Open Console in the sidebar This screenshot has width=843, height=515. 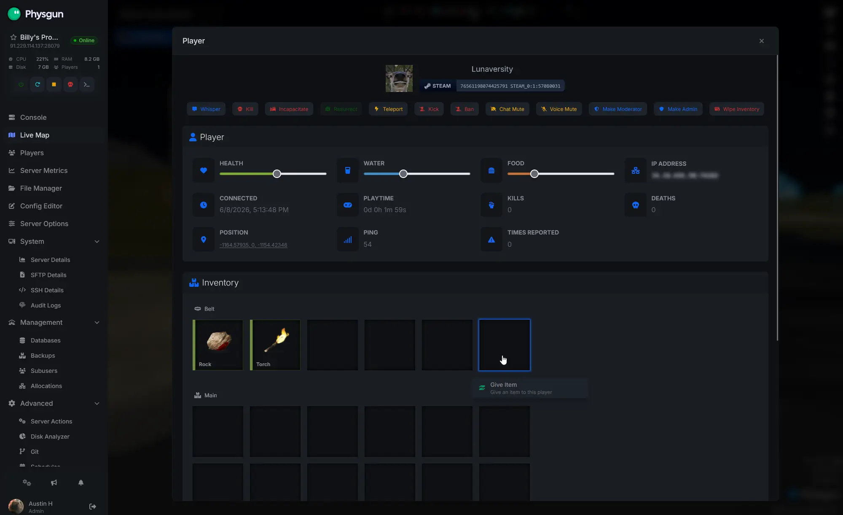pyautogui.click(x=54, y=117)
